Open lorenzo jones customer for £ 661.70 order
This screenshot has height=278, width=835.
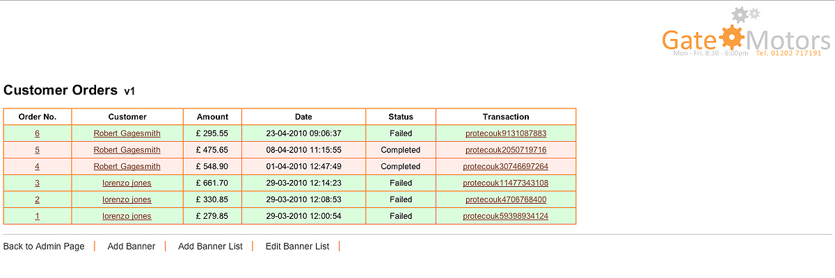pyautogui.click(x=127, y=183)
